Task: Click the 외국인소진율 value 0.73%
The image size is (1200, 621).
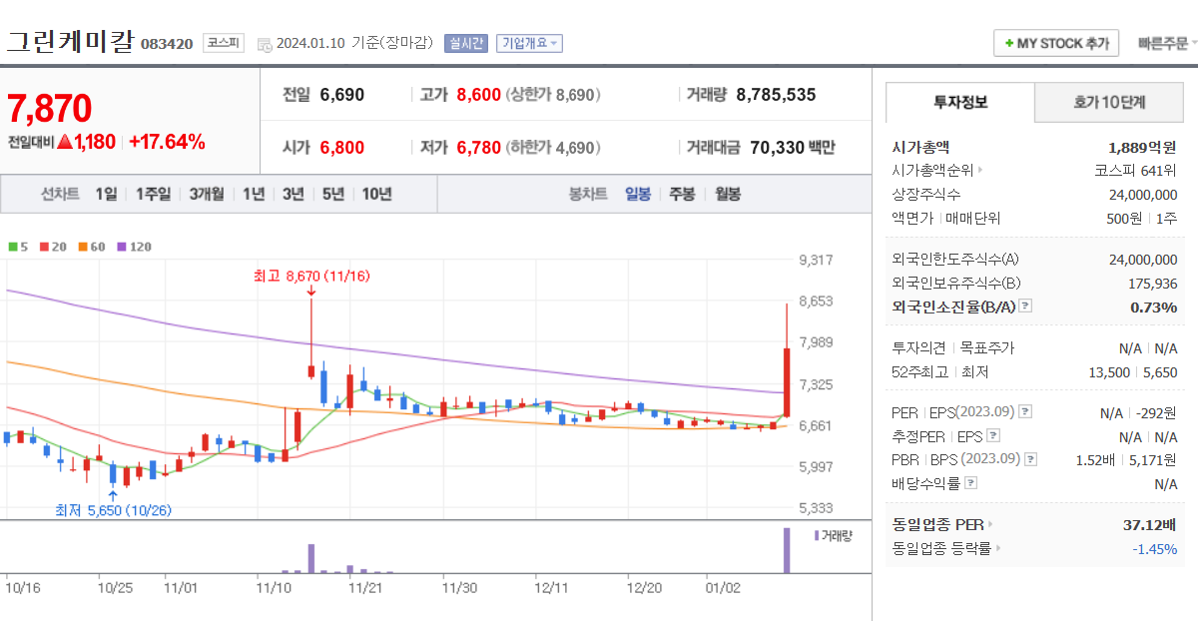Action: pos(1153,307)
